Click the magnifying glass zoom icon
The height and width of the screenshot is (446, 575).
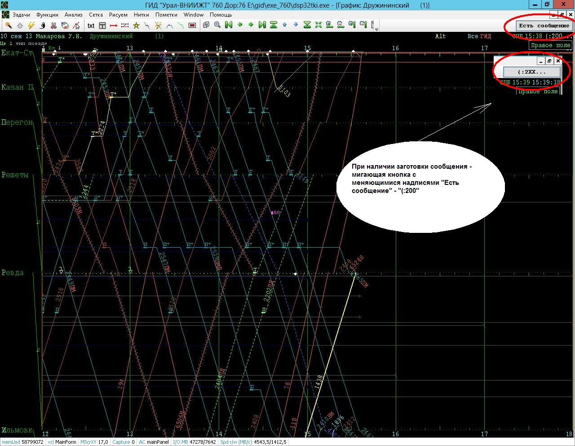(x=217, y=25)
